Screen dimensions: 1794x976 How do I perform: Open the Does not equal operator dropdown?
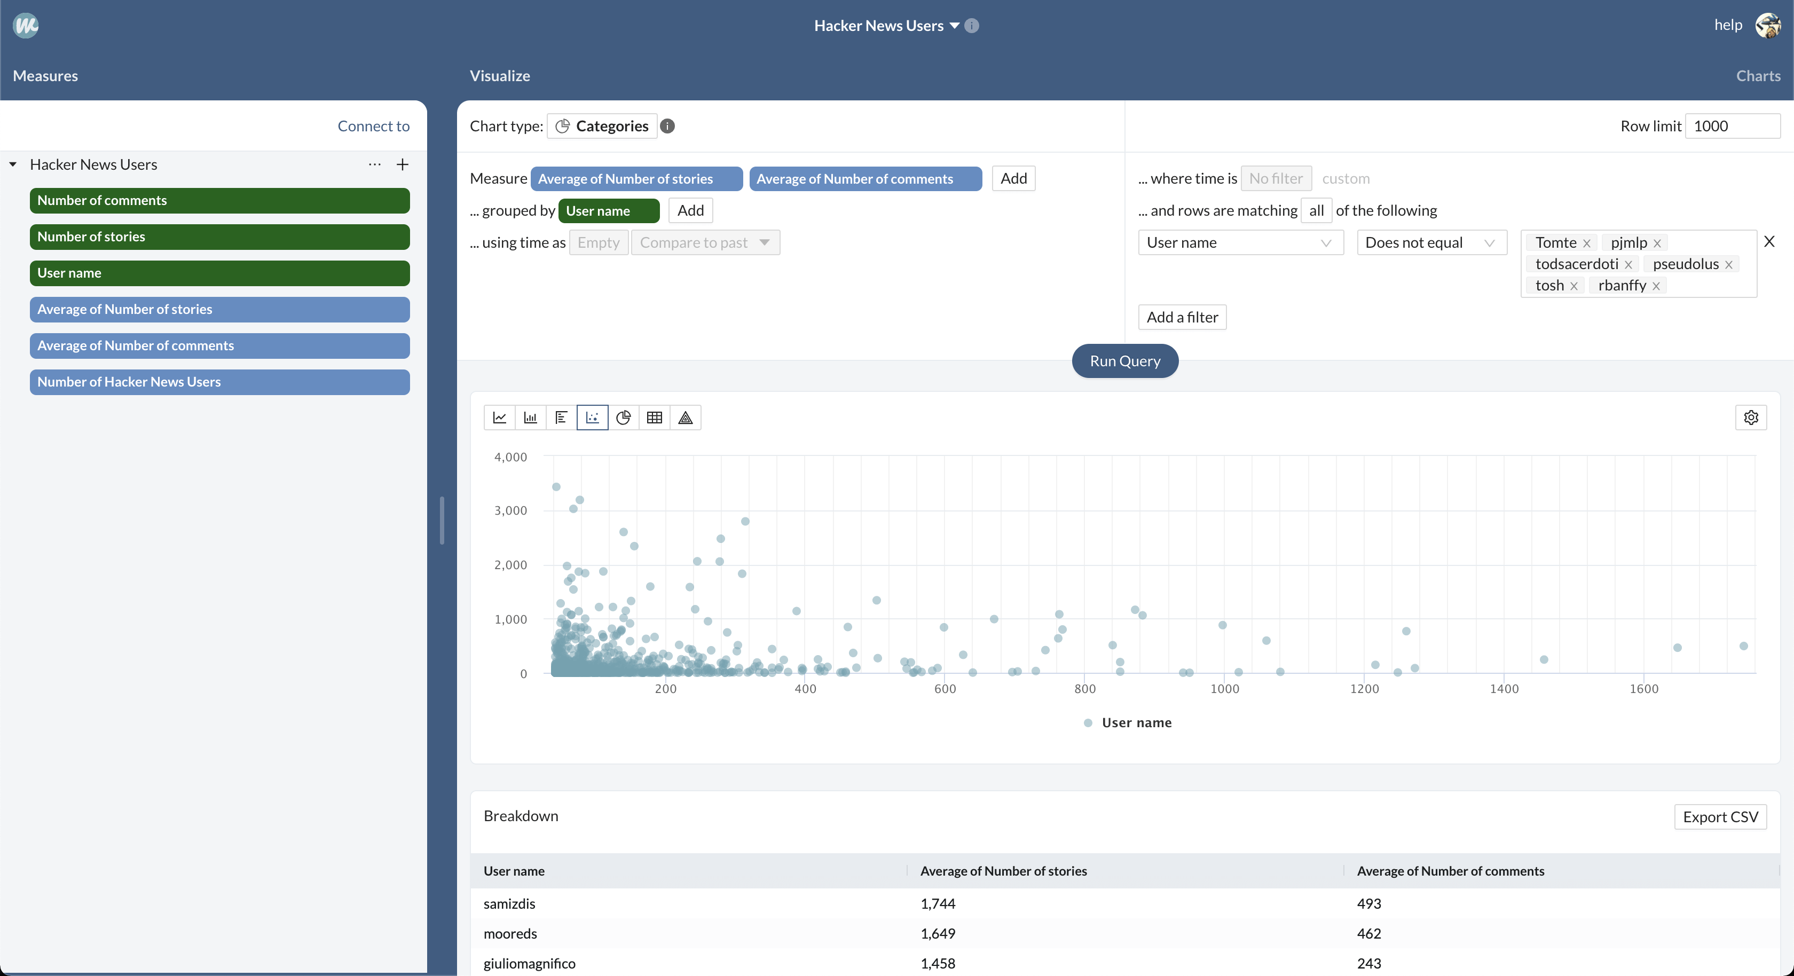tap(1432, 242)
